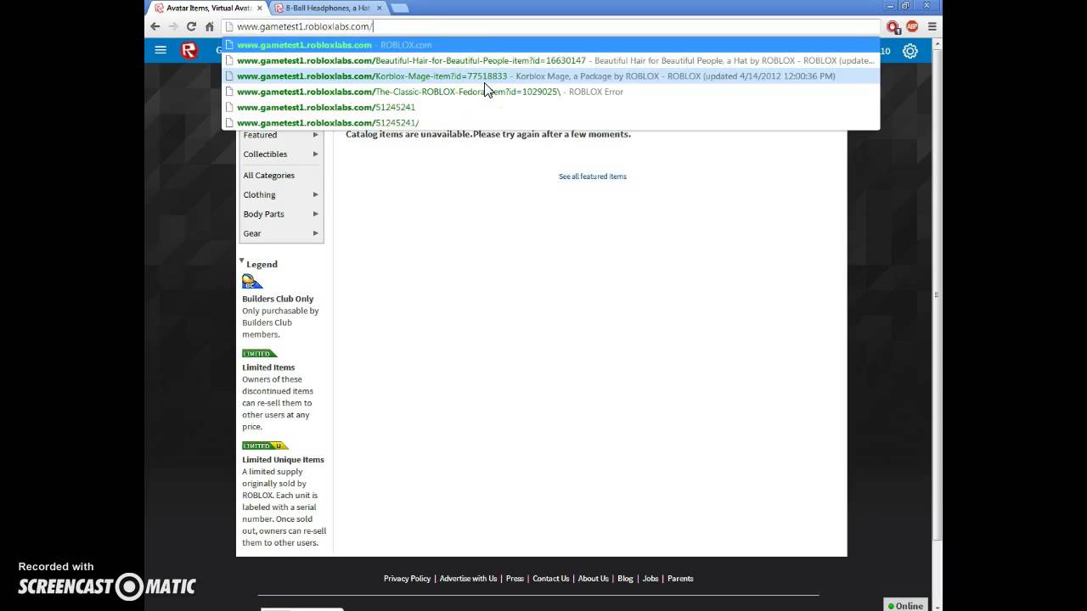Expand the Clothing category submenu
The width and height of the screenshot is (1087, 611).
pyautogui.click(x=281, y=195)
